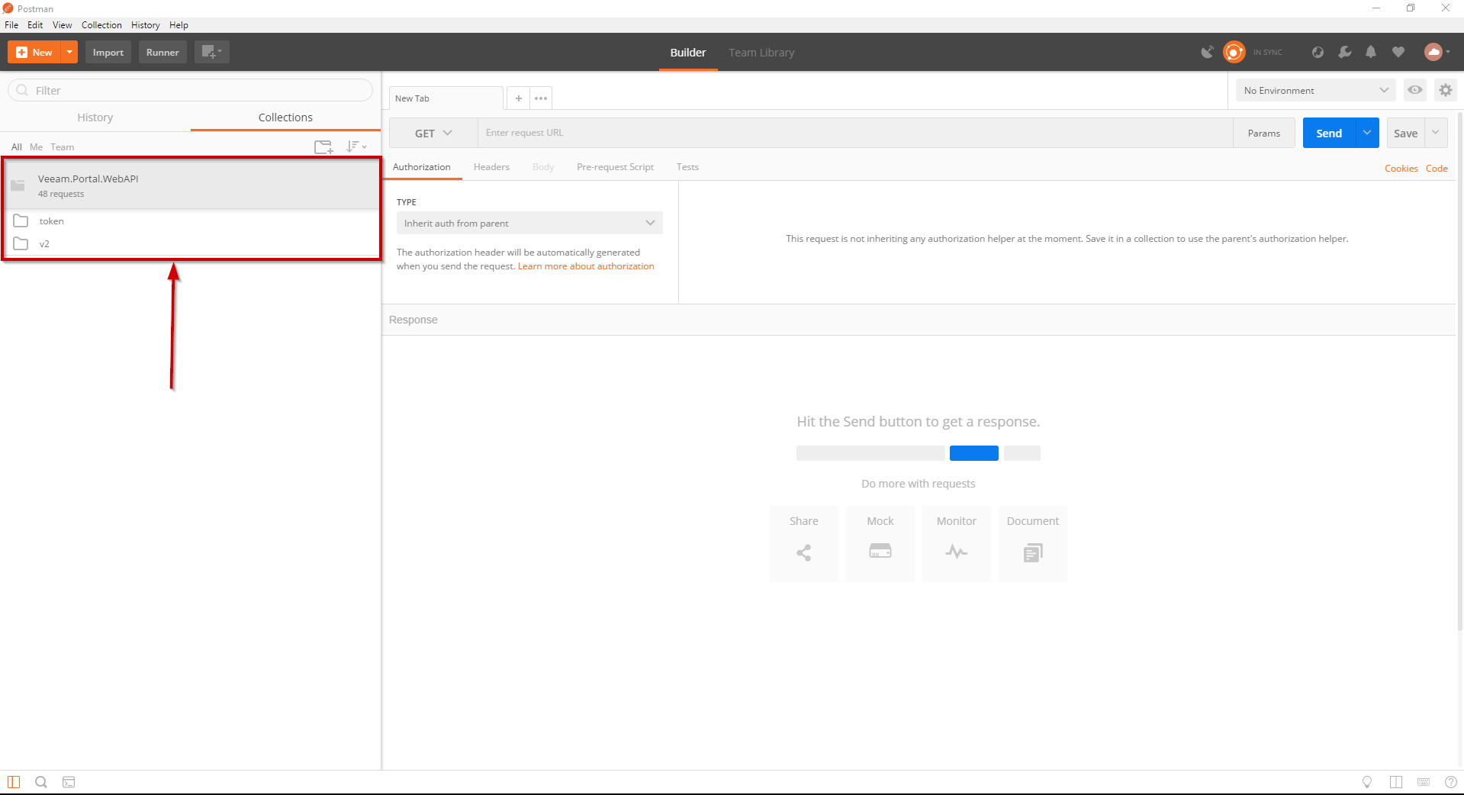The image size is (1464, 795).
Task: Open the help question mark icon
Action: [1451, 781]
